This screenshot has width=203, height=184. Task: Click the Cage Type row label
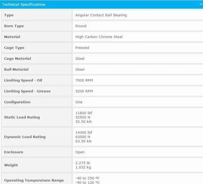14,48
